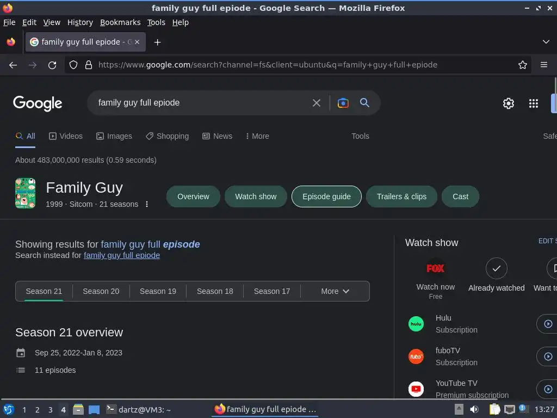Go to the Google logo homepage
557x418 pixels.
point(38,103)
